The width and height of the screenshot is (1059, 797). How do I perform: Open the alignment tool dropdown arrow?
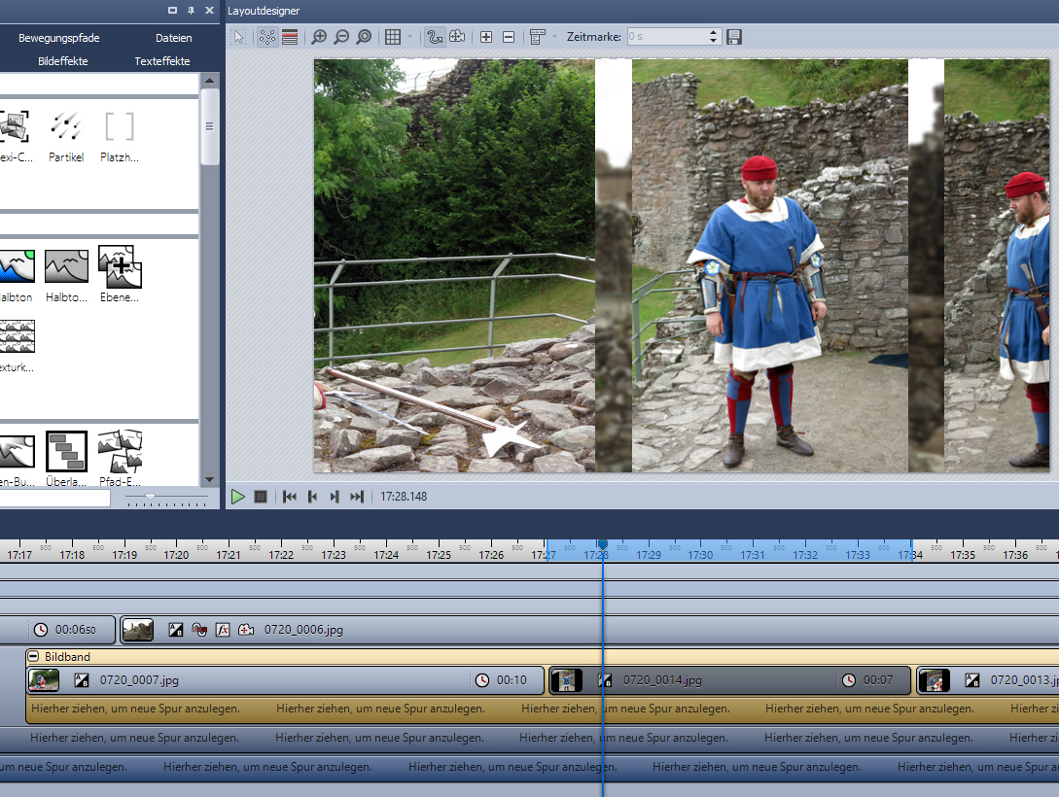coord(554,37)
